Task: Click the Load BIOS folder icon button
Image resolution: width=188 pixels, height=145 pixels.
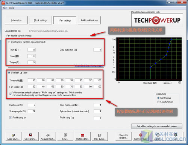Action: [13, 136]
